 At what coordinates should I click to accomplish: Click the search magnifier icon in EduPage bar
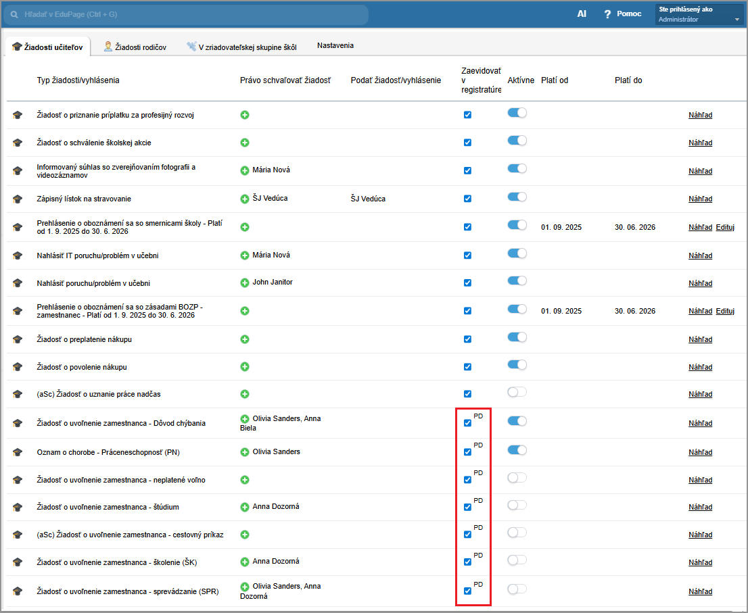[x=14, y=14]
